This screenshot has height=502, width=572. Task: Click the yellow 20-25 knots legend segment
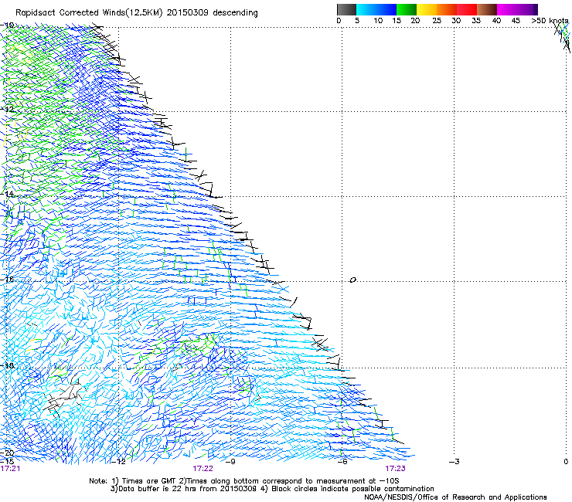pos(427,9)
